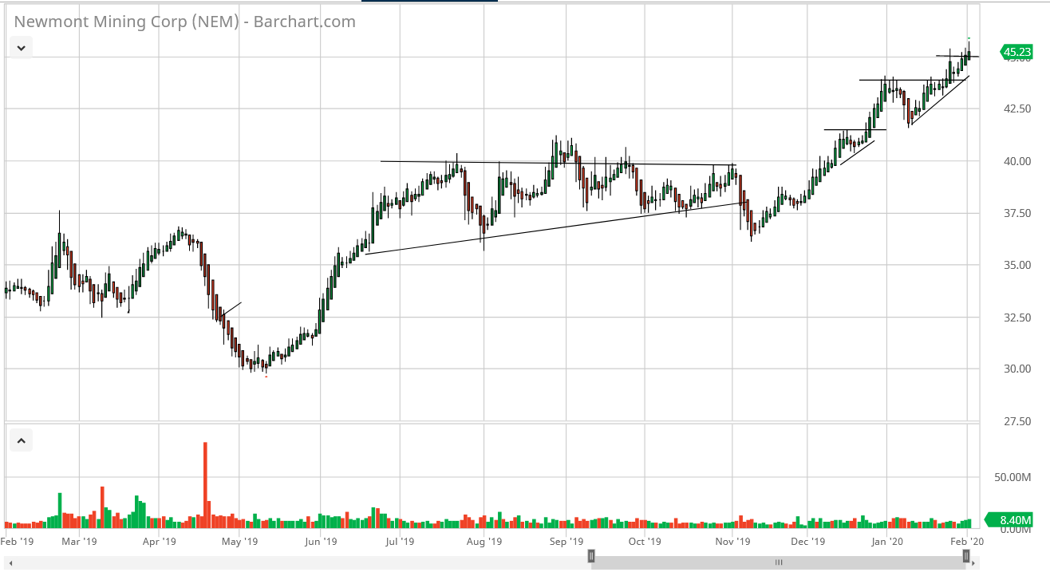Click the 50.00M volume axis label
This screenshot has width=1050, height=576.
(1014, 477)
